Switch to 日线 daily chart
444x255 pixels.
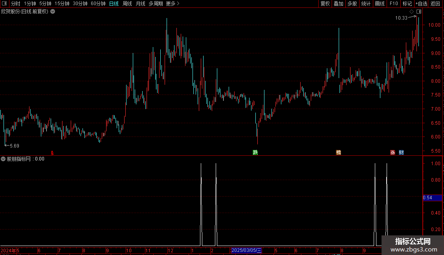coord(114,4)
